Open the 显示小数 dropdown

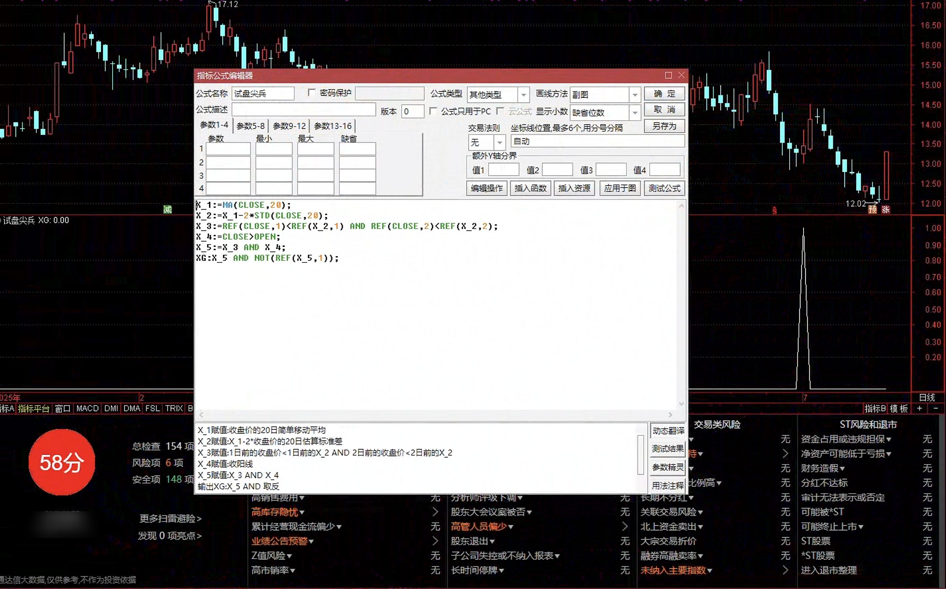pyautogui.click(x=634, y=113)
